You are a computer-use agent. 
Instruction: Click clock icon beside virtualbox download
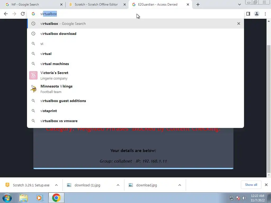tap(33, 34)
